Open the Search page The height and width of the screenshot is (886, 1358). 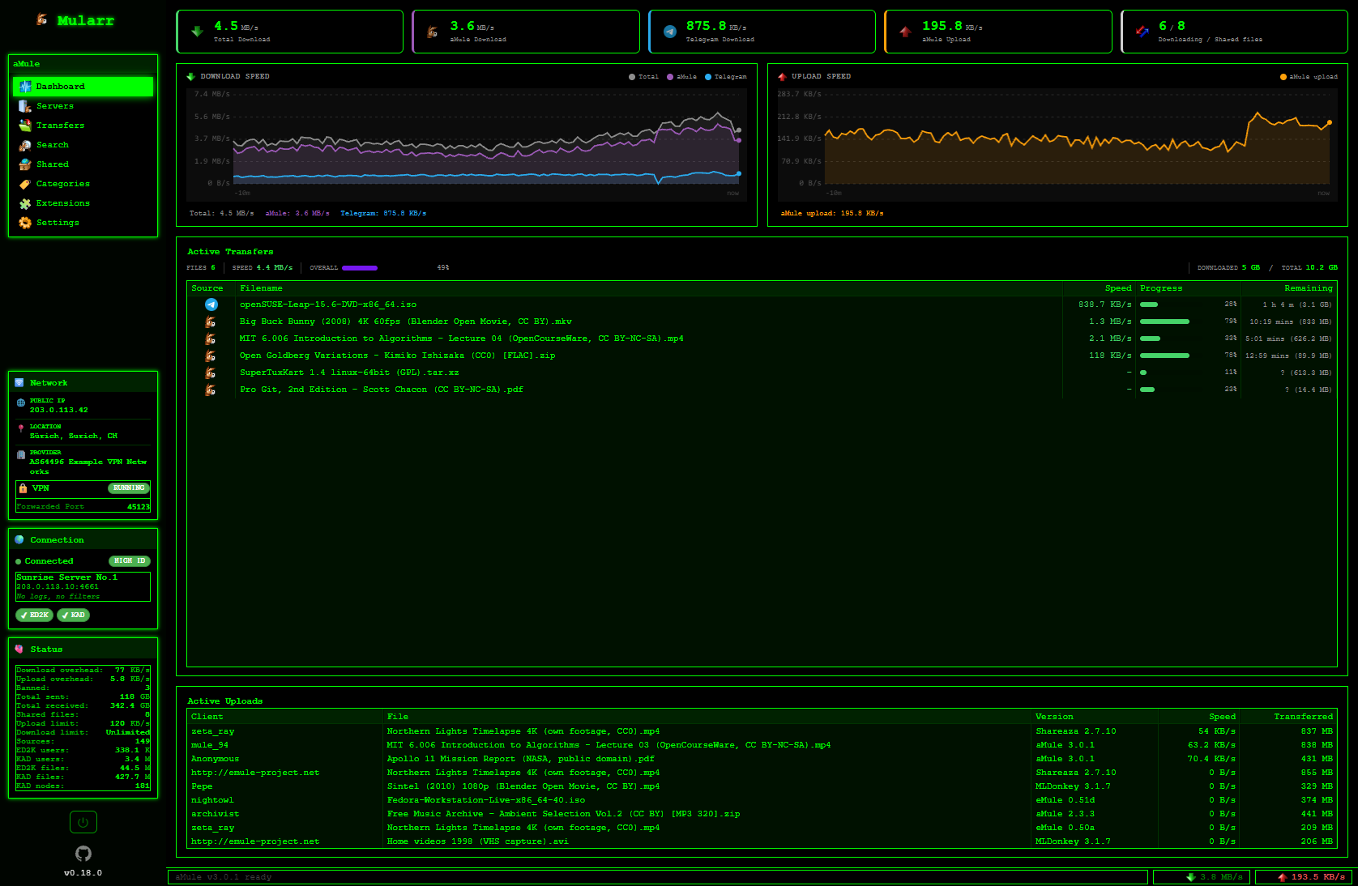pyautogui.click(x=83, y=145)
